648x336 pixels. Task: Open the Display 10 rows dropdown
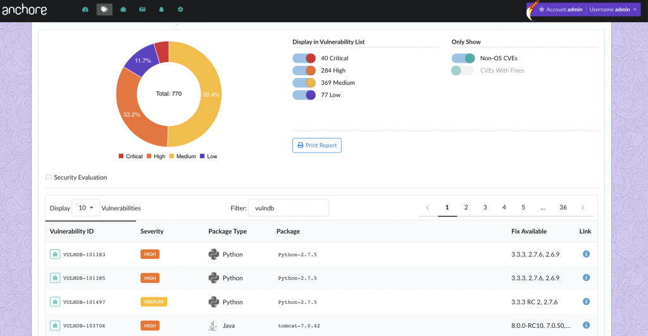(85, 208)
